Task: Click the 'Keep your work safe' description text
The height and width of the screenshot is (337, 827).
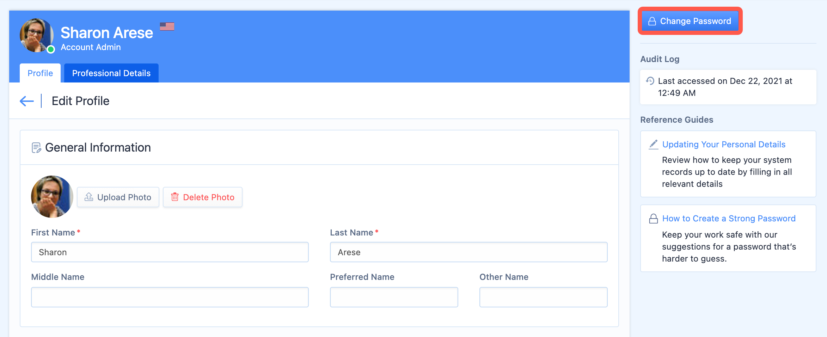Action: click(x=729, y=247)
